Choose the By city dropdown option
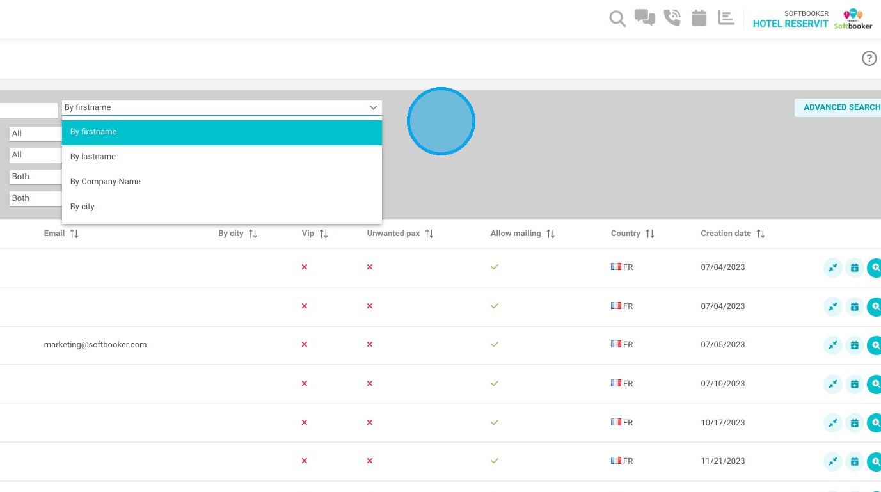Image resolution: width=881 pixels, height=492 pixels. 222,207
